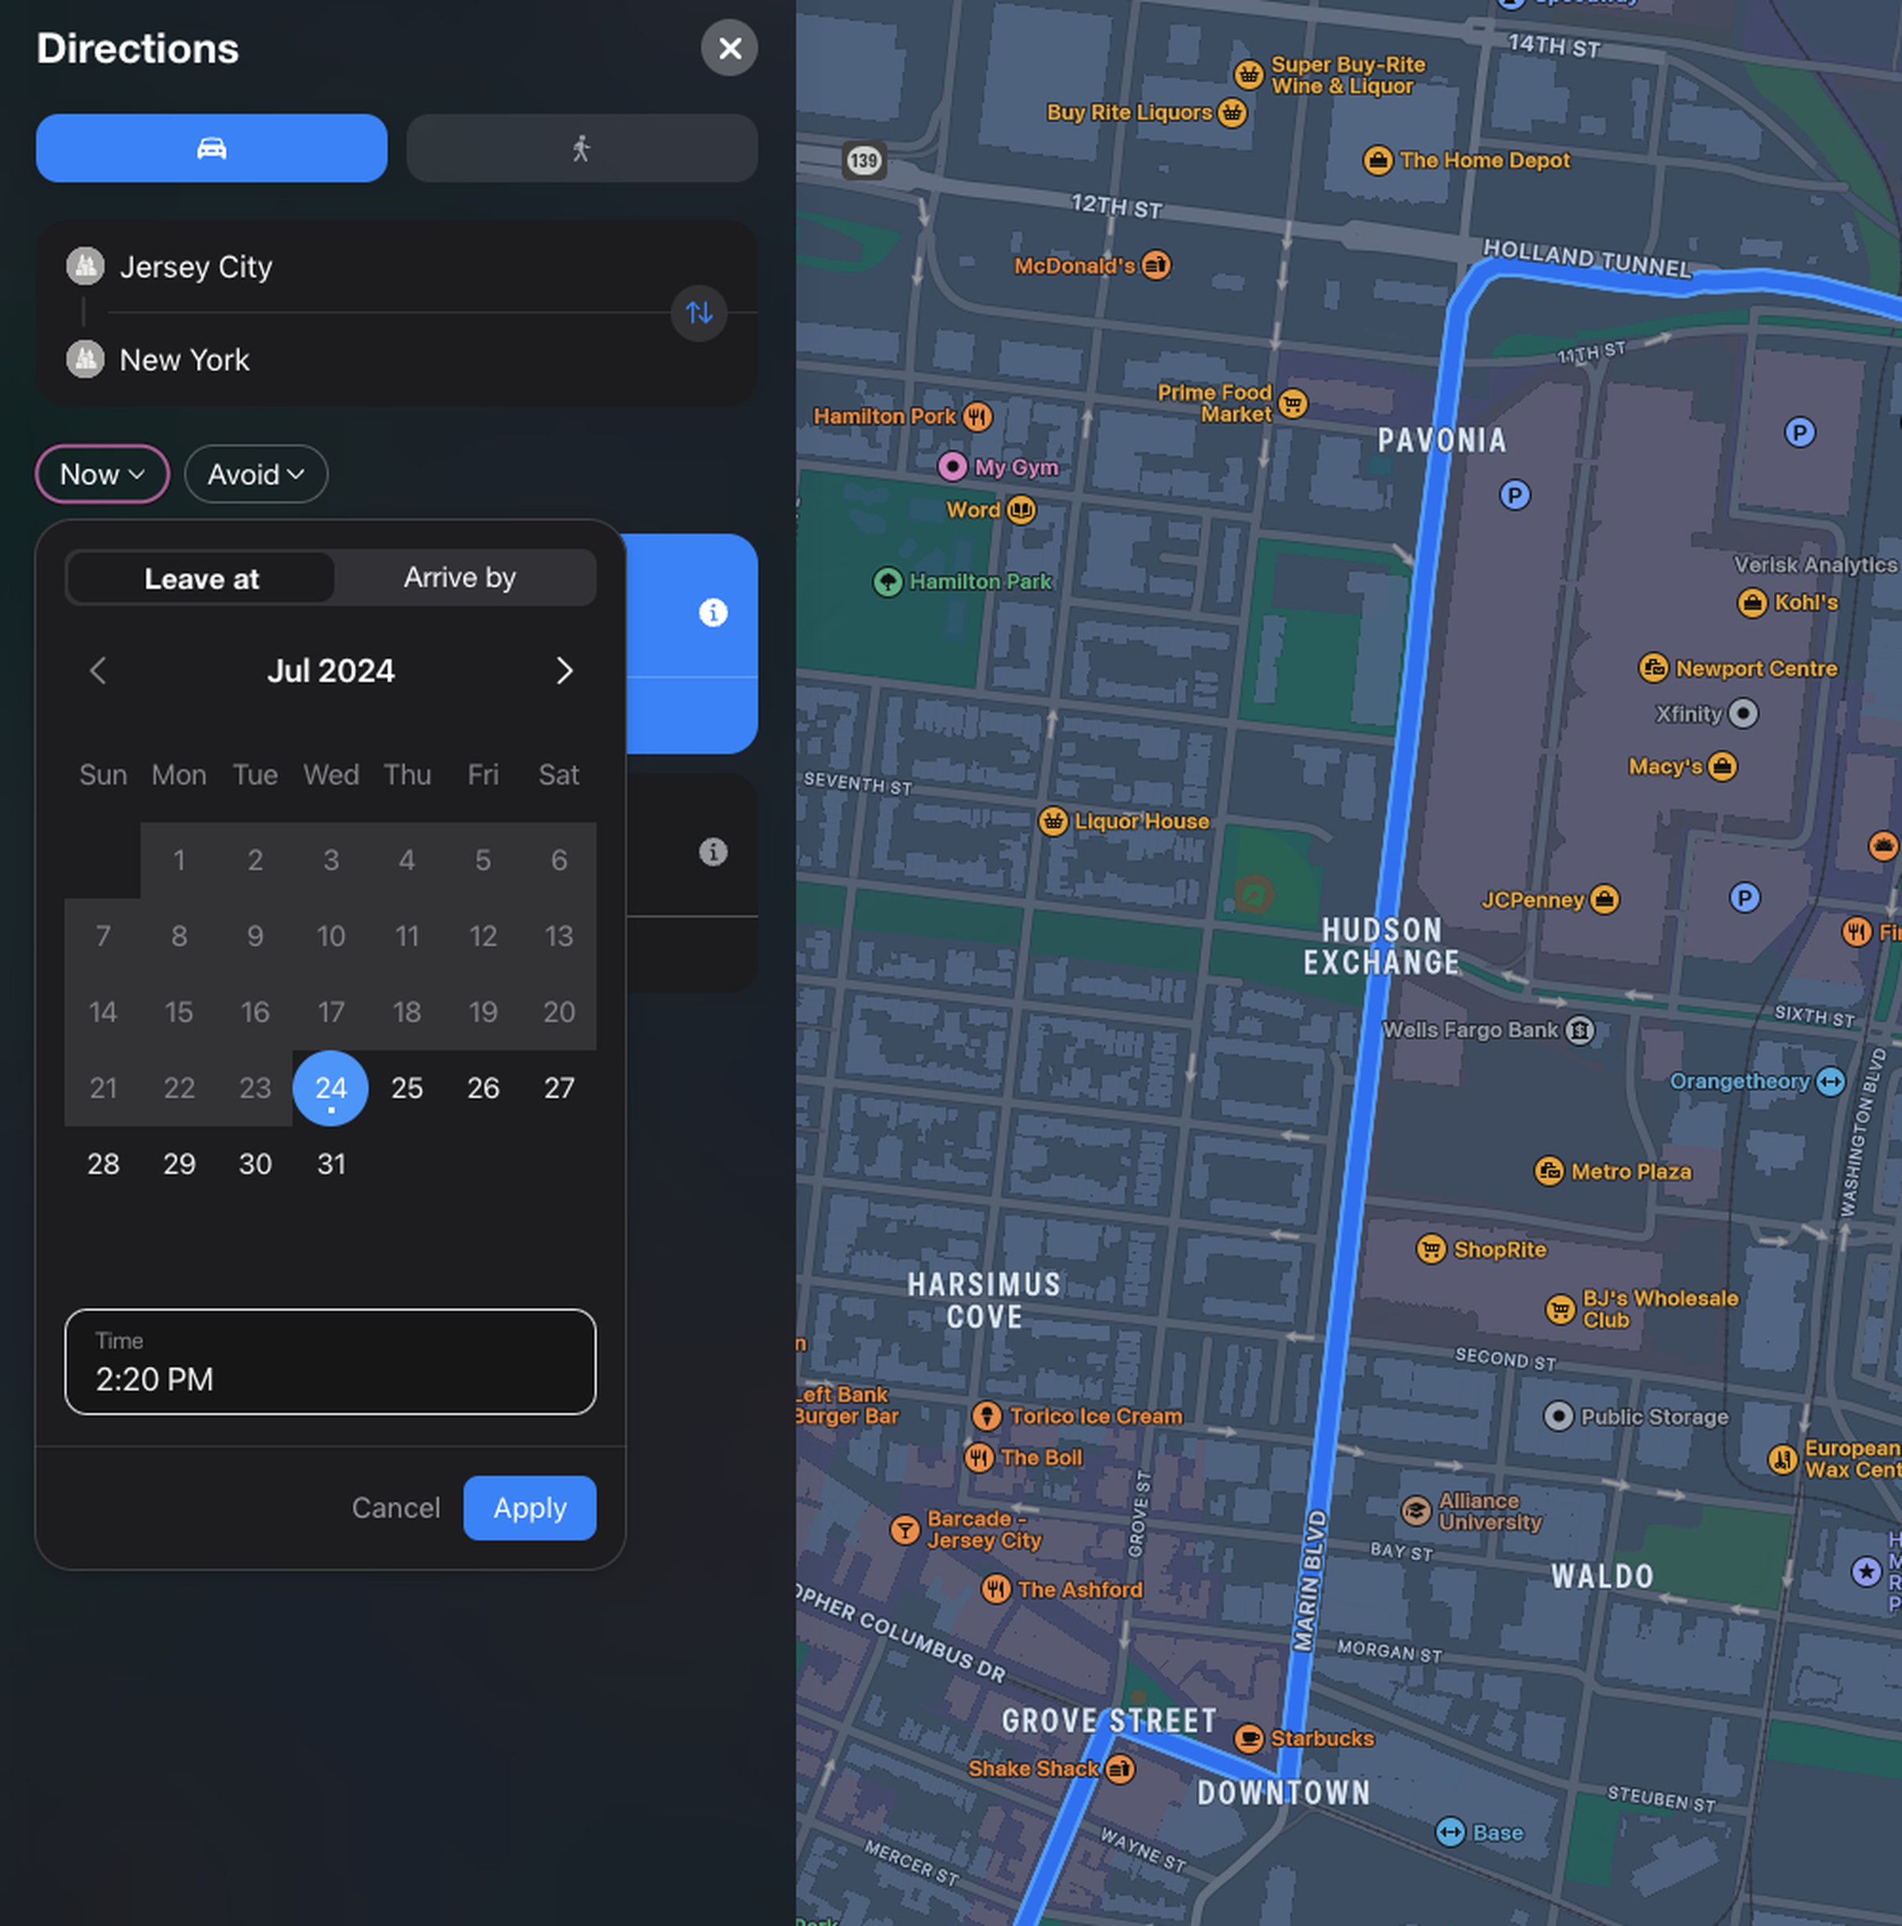The image size is (1902, 1926).
Task: Click the Macy's shopping pin
Action: (1723, 766)
